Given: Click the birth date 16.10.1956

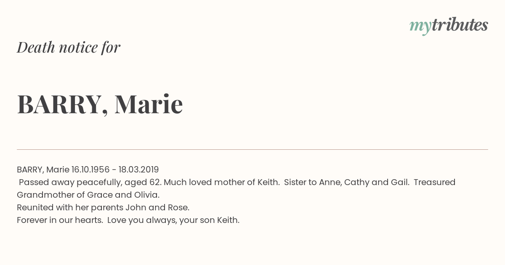Looking at the screenshot, I should point(90,170).
